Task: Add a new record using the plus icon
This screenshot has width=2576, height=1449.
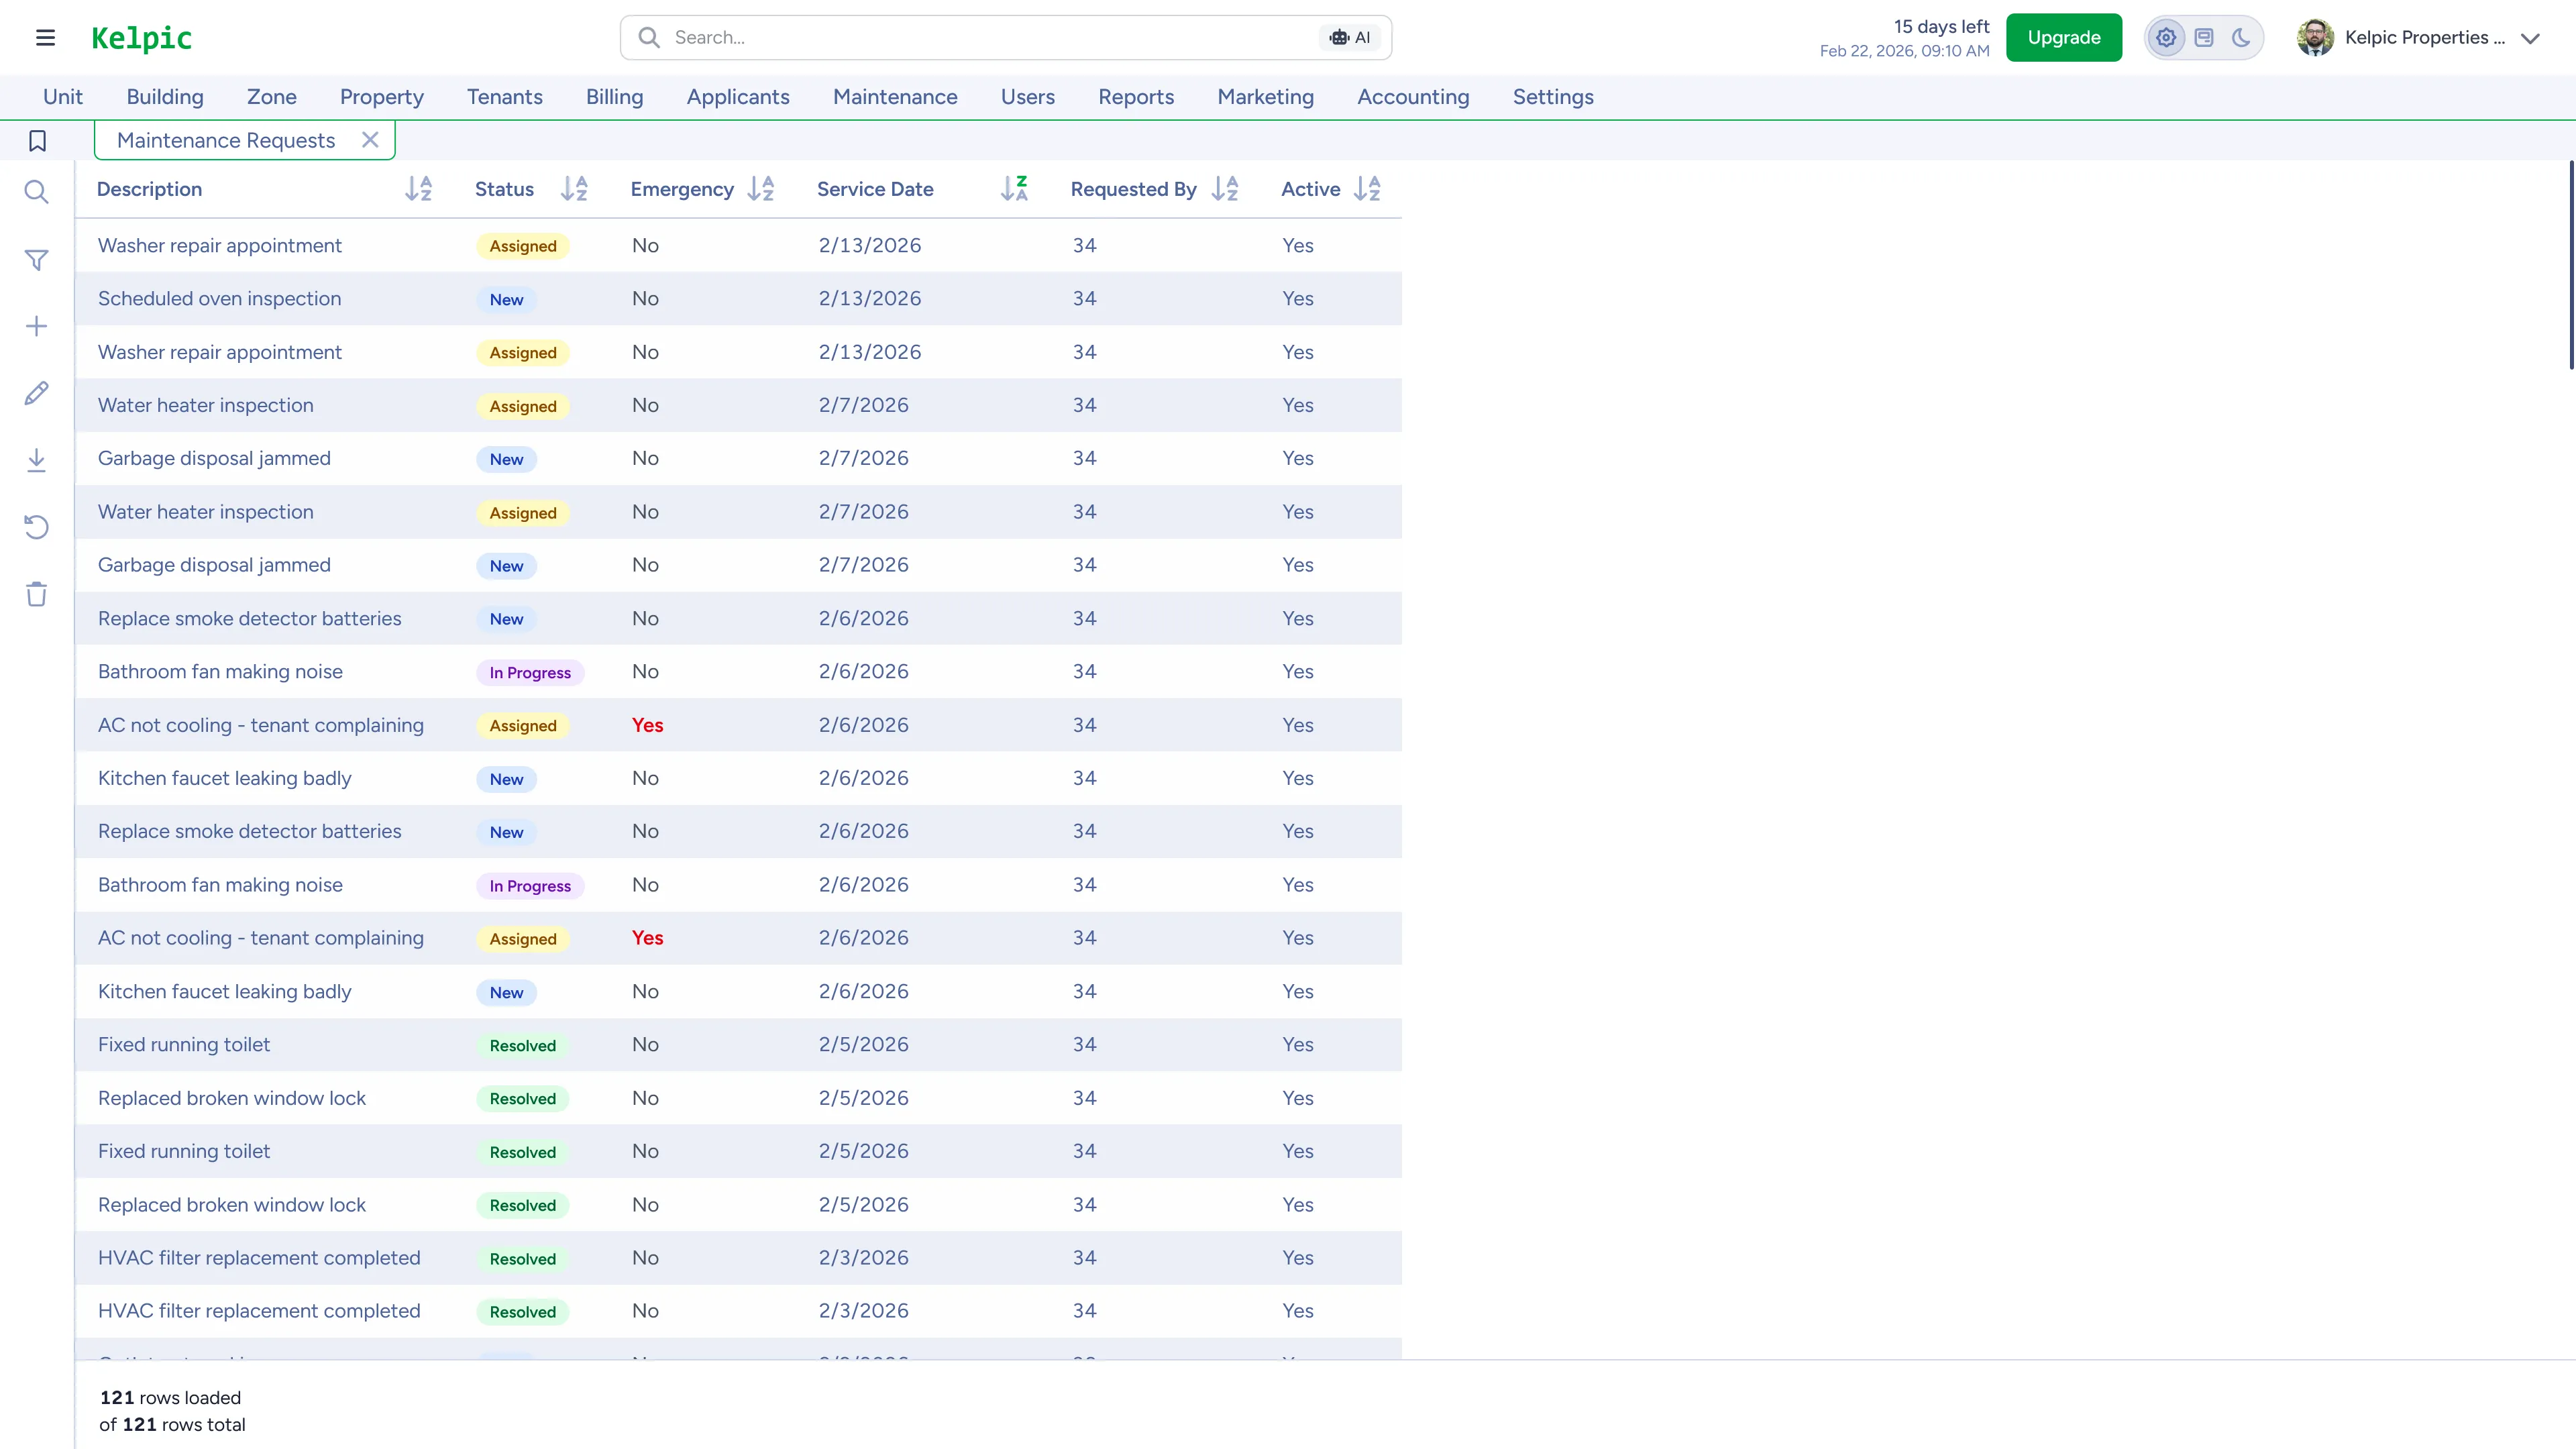Action: click(37, 325)
